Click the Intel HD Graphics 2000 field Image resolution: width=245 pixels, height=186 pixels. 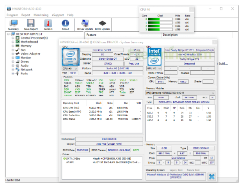tap(189, 55)
